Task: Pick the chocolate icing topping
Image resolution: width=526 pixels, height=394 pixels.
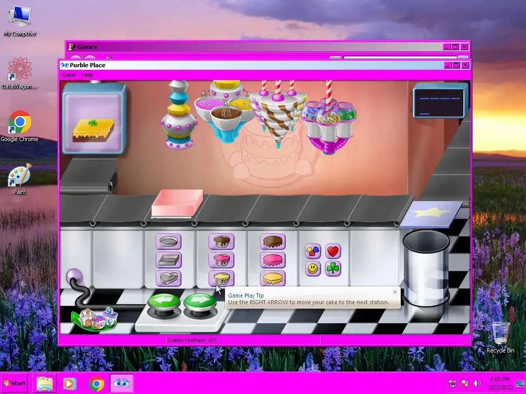Action: (x=273, y=241)
